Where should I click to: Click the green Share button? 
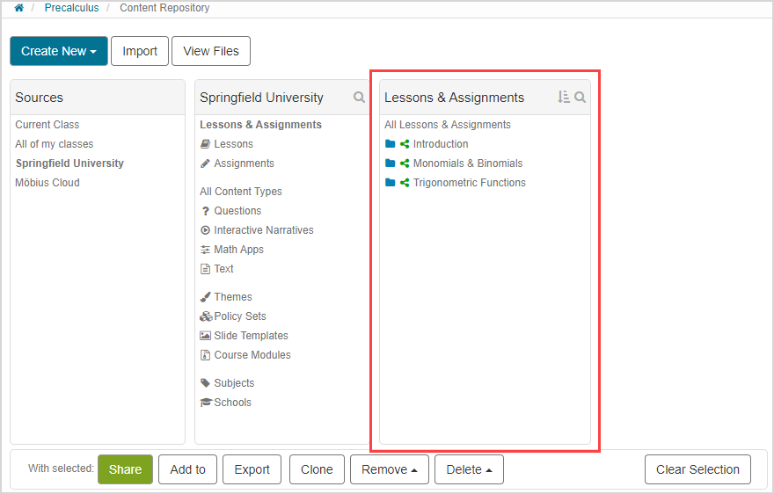point(125,469)
